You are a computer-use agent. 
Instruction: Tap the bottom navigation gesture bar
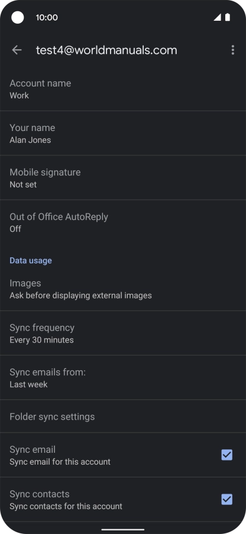[123, 530]
